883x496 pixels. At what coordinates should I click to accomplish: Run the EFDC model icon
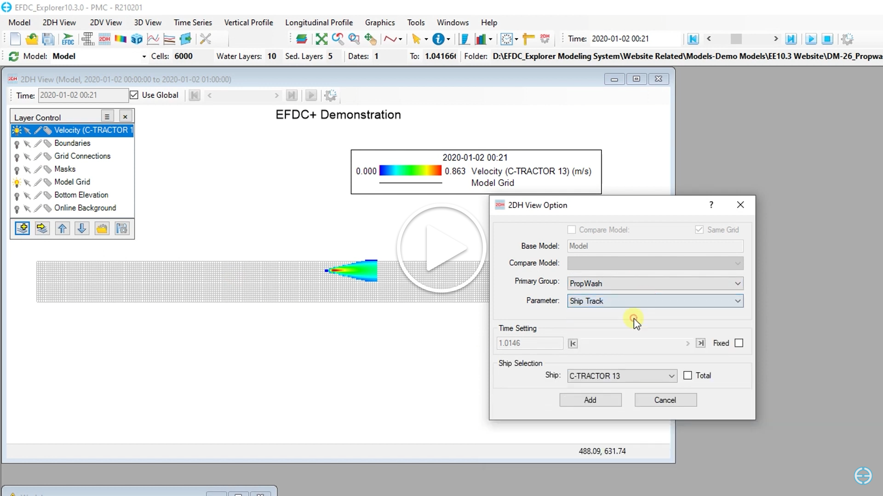click(x=68, y=39)
